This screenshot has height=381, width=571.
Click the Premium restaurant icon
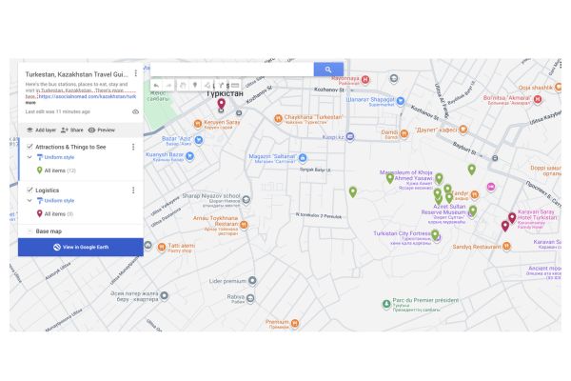[x=295, y=323]
